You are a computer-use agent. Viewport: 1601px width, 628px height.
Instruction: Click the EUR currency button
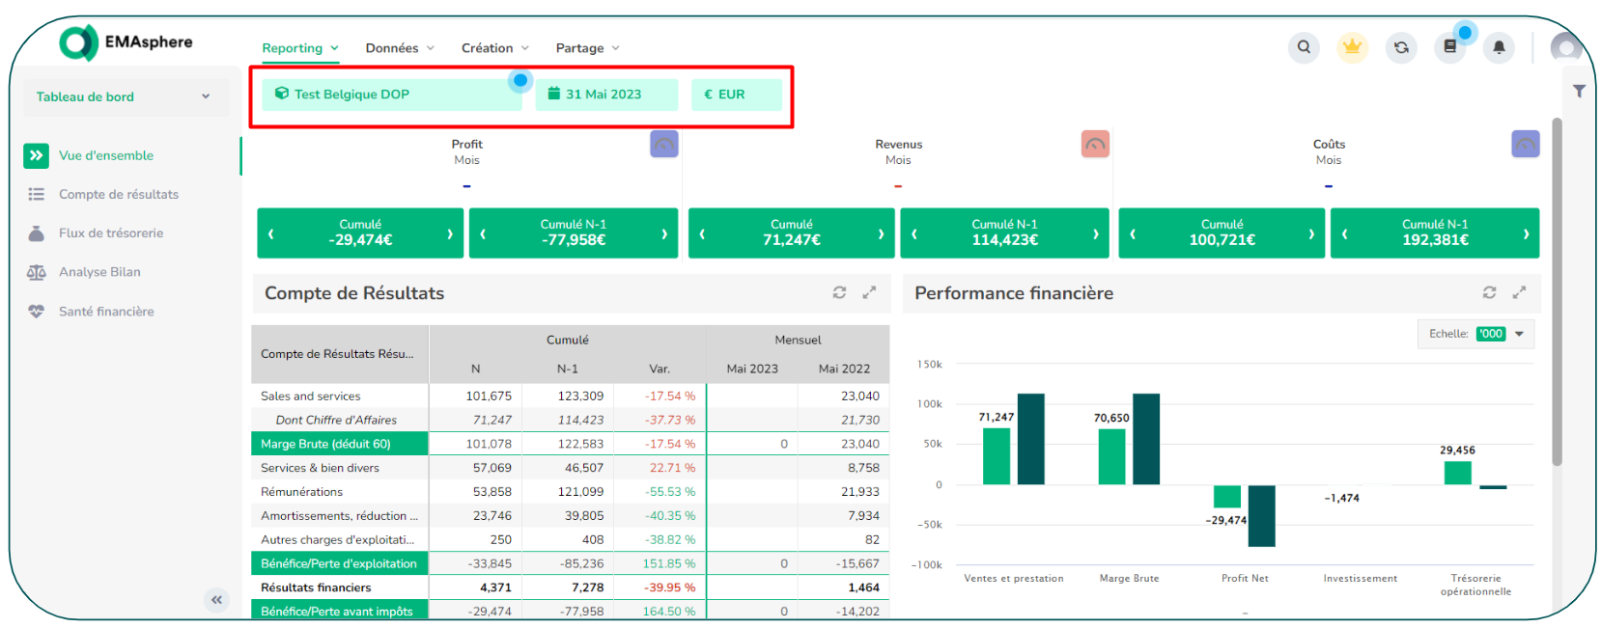(x=736, y=95)
